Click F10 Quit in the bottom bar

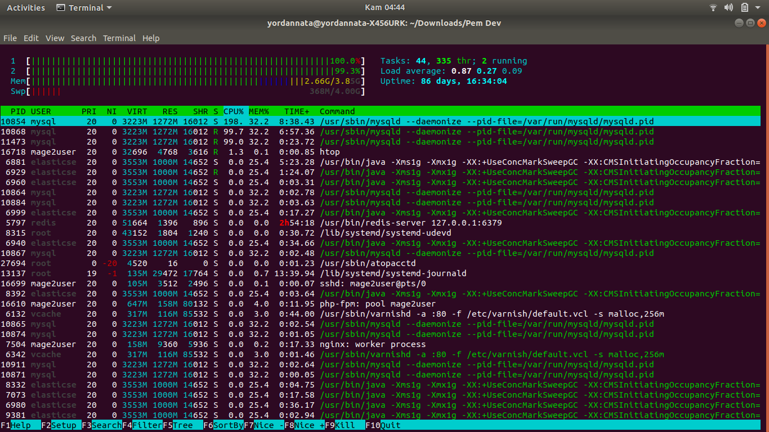coord(391,425)
